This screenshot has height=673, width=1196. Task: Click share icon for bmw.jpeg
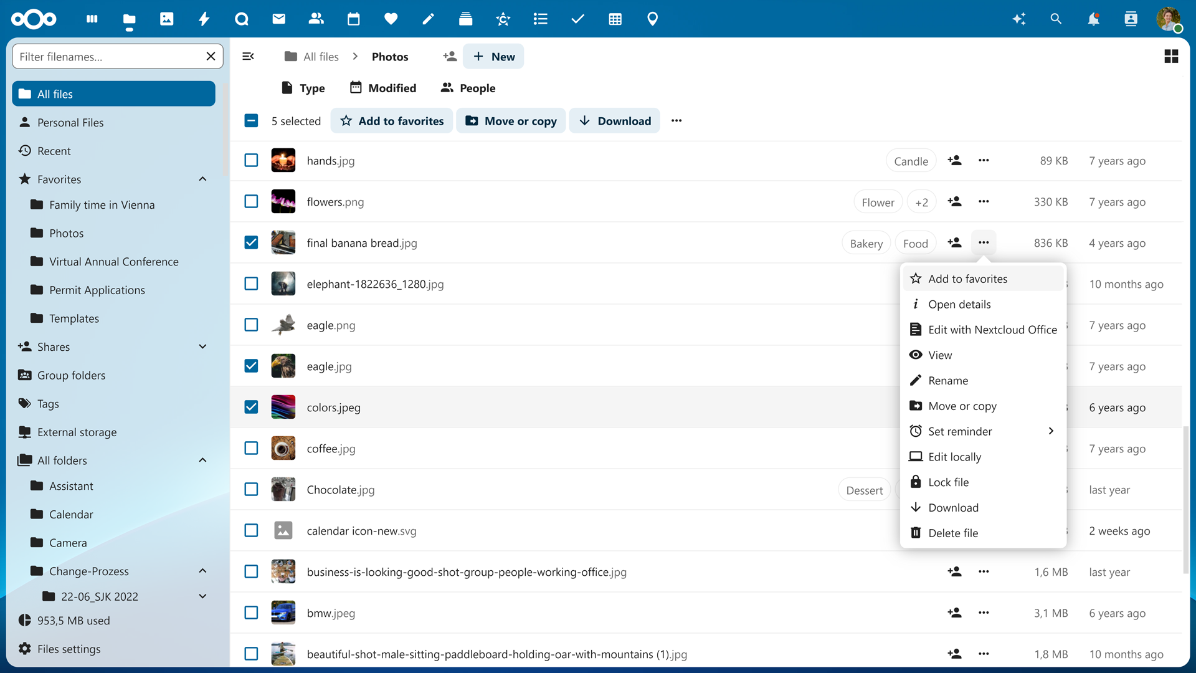click(x=954, y=613)
